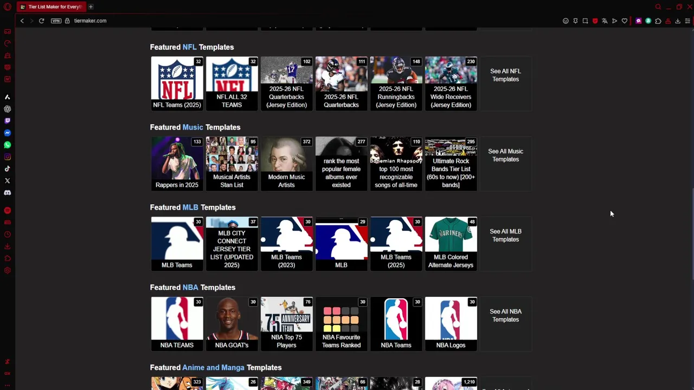Open the emoji reaction icon in toolbar
694x390 pixels.
tap(566, 21)
